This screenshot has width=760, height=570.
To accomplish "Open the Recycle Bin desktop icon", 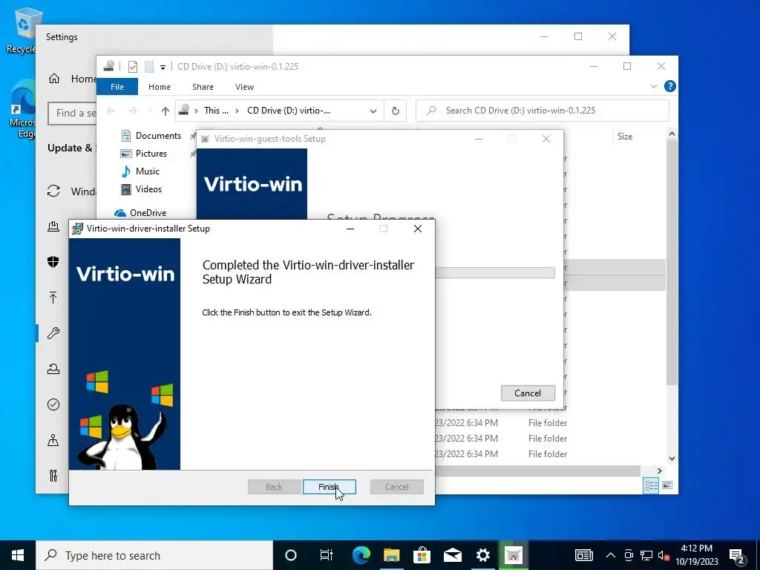I will click(x=22, y=30).
